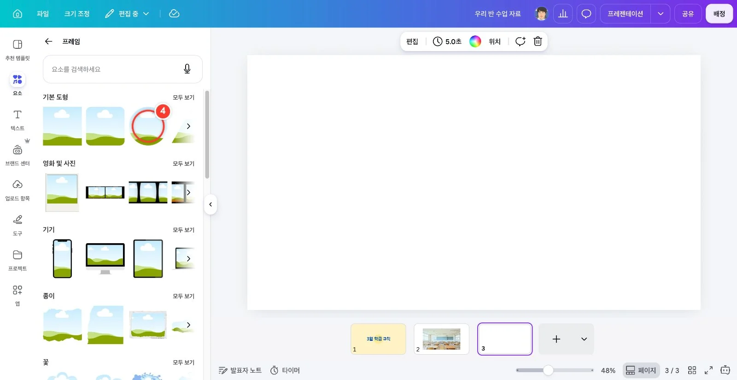The image size is (737, 380).
Task: Open 프로젝트 folder panel
Action: coord(18,260)
